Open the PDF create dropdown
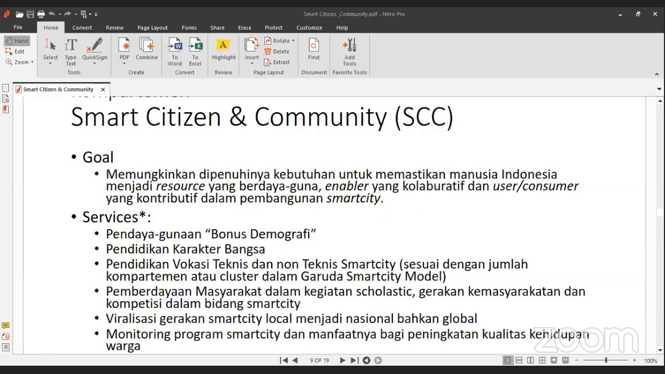This screenshot has width=665, height=374. [124, 63]
